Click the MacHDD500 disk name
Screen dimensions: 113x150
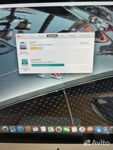point(36,60)
